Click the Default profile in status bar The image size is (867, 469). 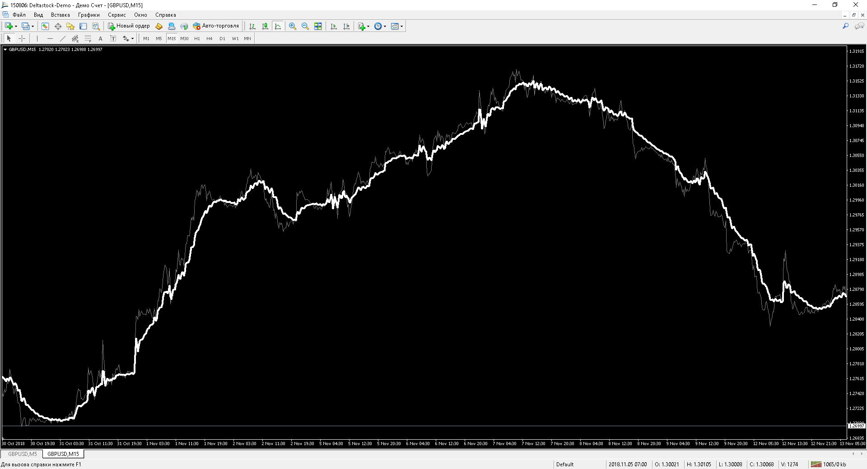(565, 464)
